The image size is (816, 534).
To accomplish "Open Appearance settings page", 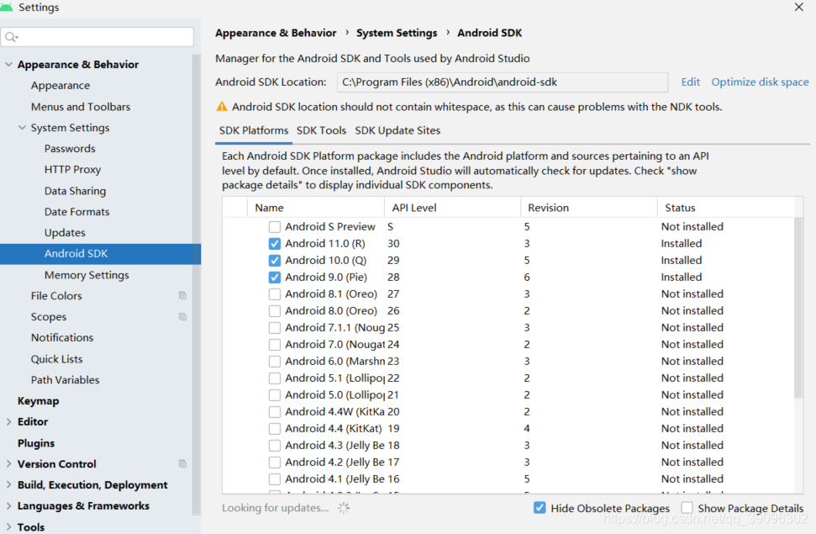I will click(x=61, y=86).
